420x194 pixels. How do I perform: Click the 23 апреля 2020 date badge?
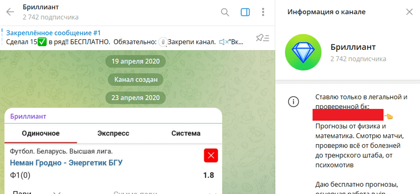pos(135,98)
